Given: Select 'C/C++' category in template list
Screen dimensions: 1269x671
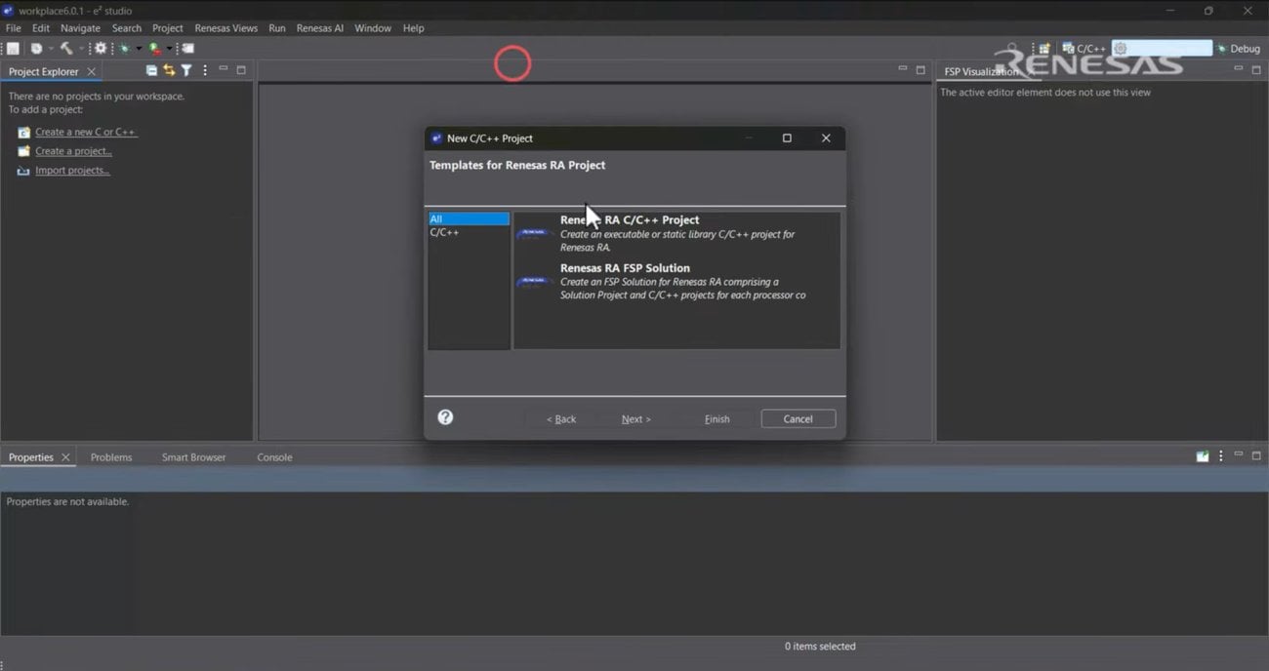Looking at the screenshot, I should pos(469,232).
